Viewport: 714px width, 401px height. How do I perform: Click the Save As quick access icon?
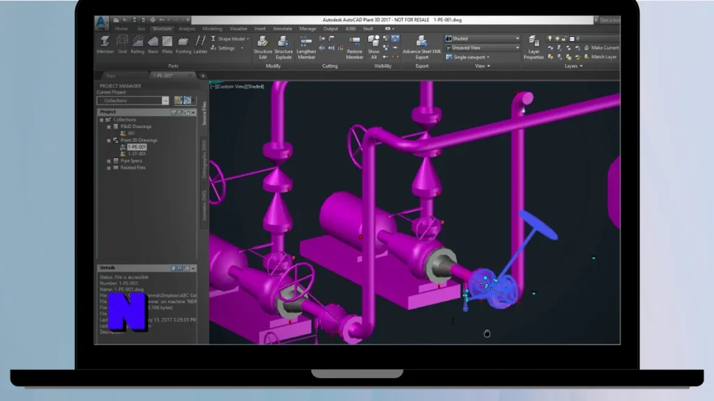tap(144, 20)
